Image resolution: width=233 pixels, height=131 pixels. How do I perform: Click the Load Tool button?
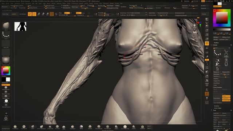[x=217, y=113]
